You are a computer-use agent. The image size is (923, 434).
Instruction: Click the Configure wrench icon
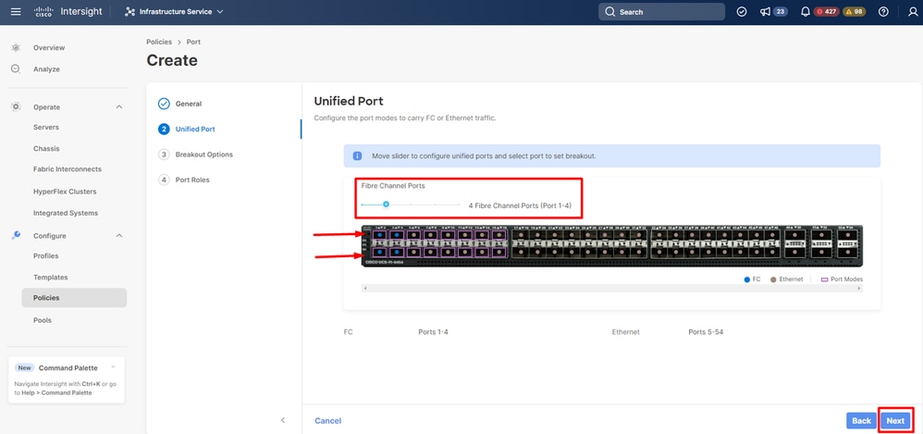tap(16, 235)
